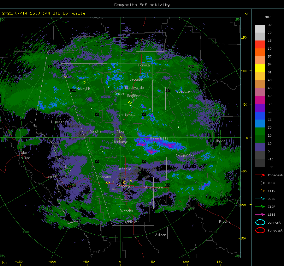The height and width of the screenshot is (266, 284).
Task: Click the yellow diamond marker above Calgary
Action: [x=125, y=182]
